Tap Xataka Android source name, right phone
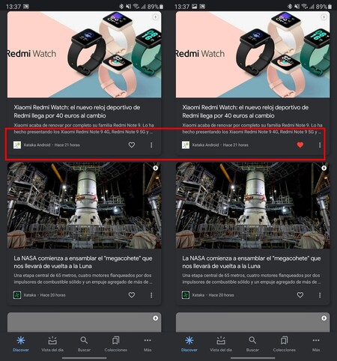The height and width of the screenshot is (361, 337). coord(205,145)
